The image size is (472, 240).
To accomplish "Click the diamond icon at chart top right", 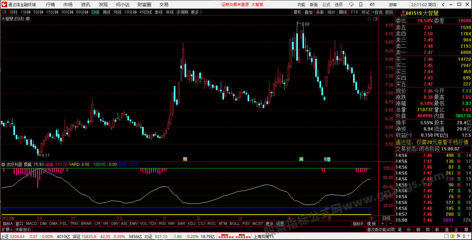I will pos(369,19).
